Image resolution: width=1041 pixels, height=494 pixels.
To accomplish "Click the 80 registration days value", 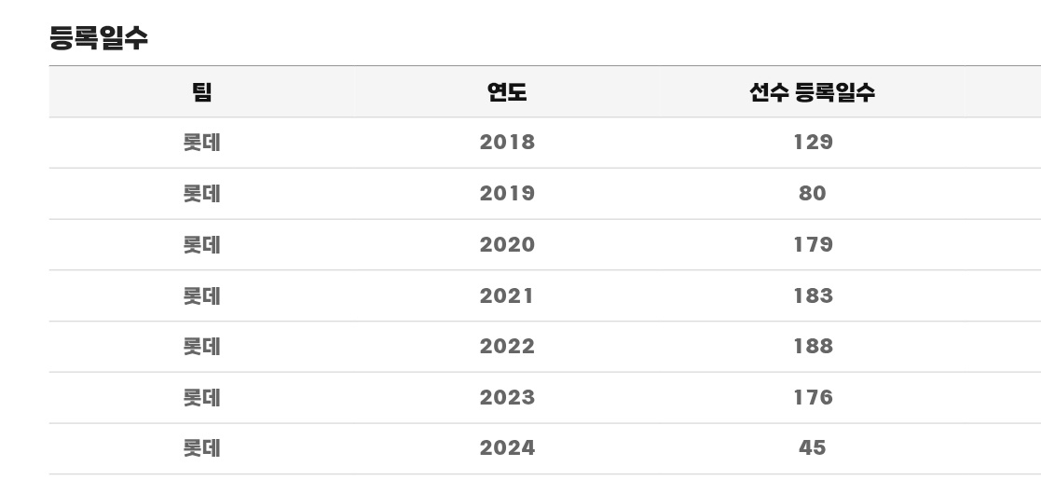I will 812,194.
